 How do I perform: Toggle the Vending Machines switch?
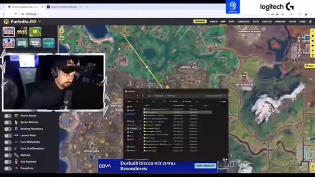click(8, 129)
